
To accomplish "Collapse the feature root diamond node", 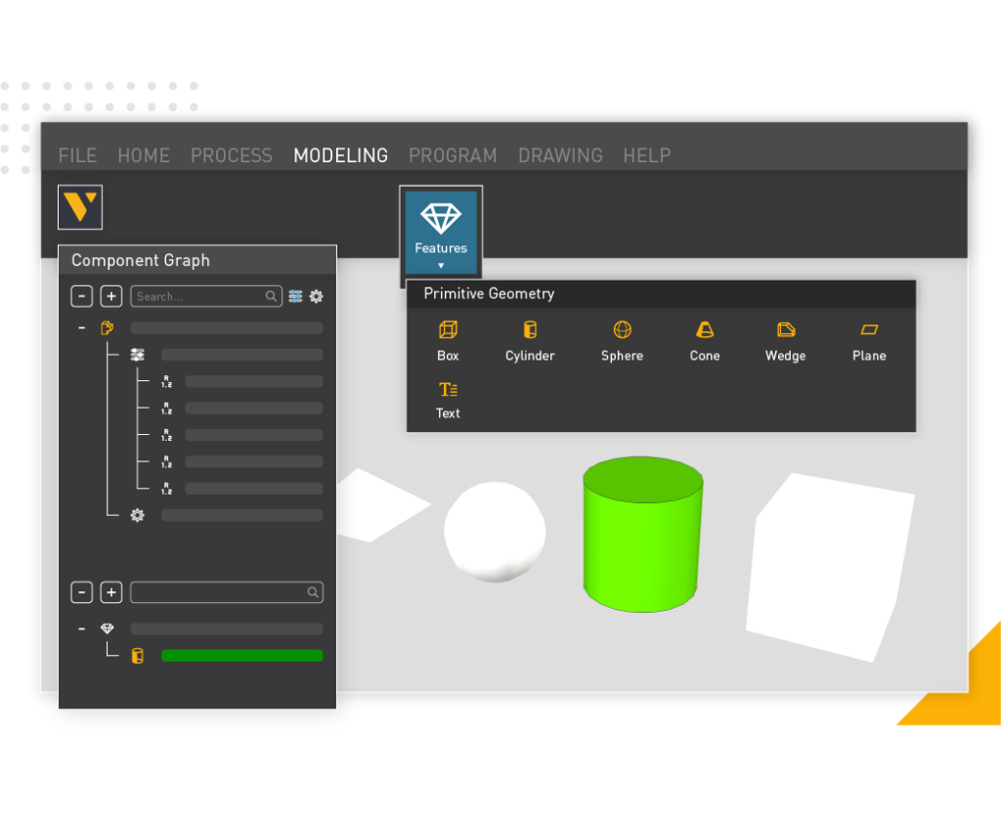I will tap(82, 628).
